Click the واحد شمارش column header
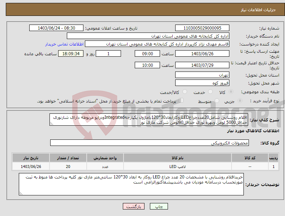 point(105,158)
